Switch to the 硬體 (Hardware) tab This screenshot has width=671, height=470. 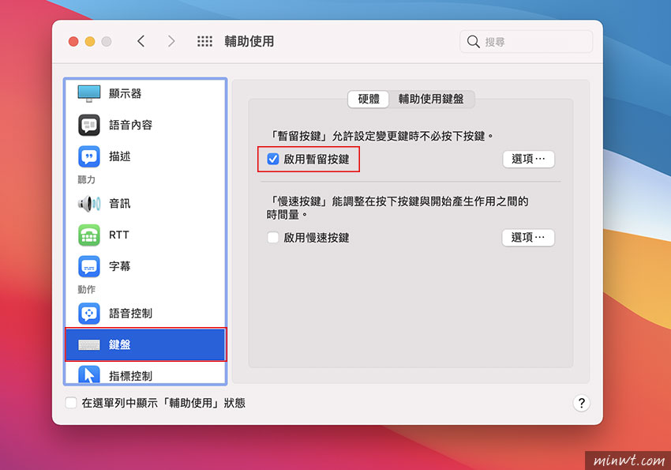369,99
